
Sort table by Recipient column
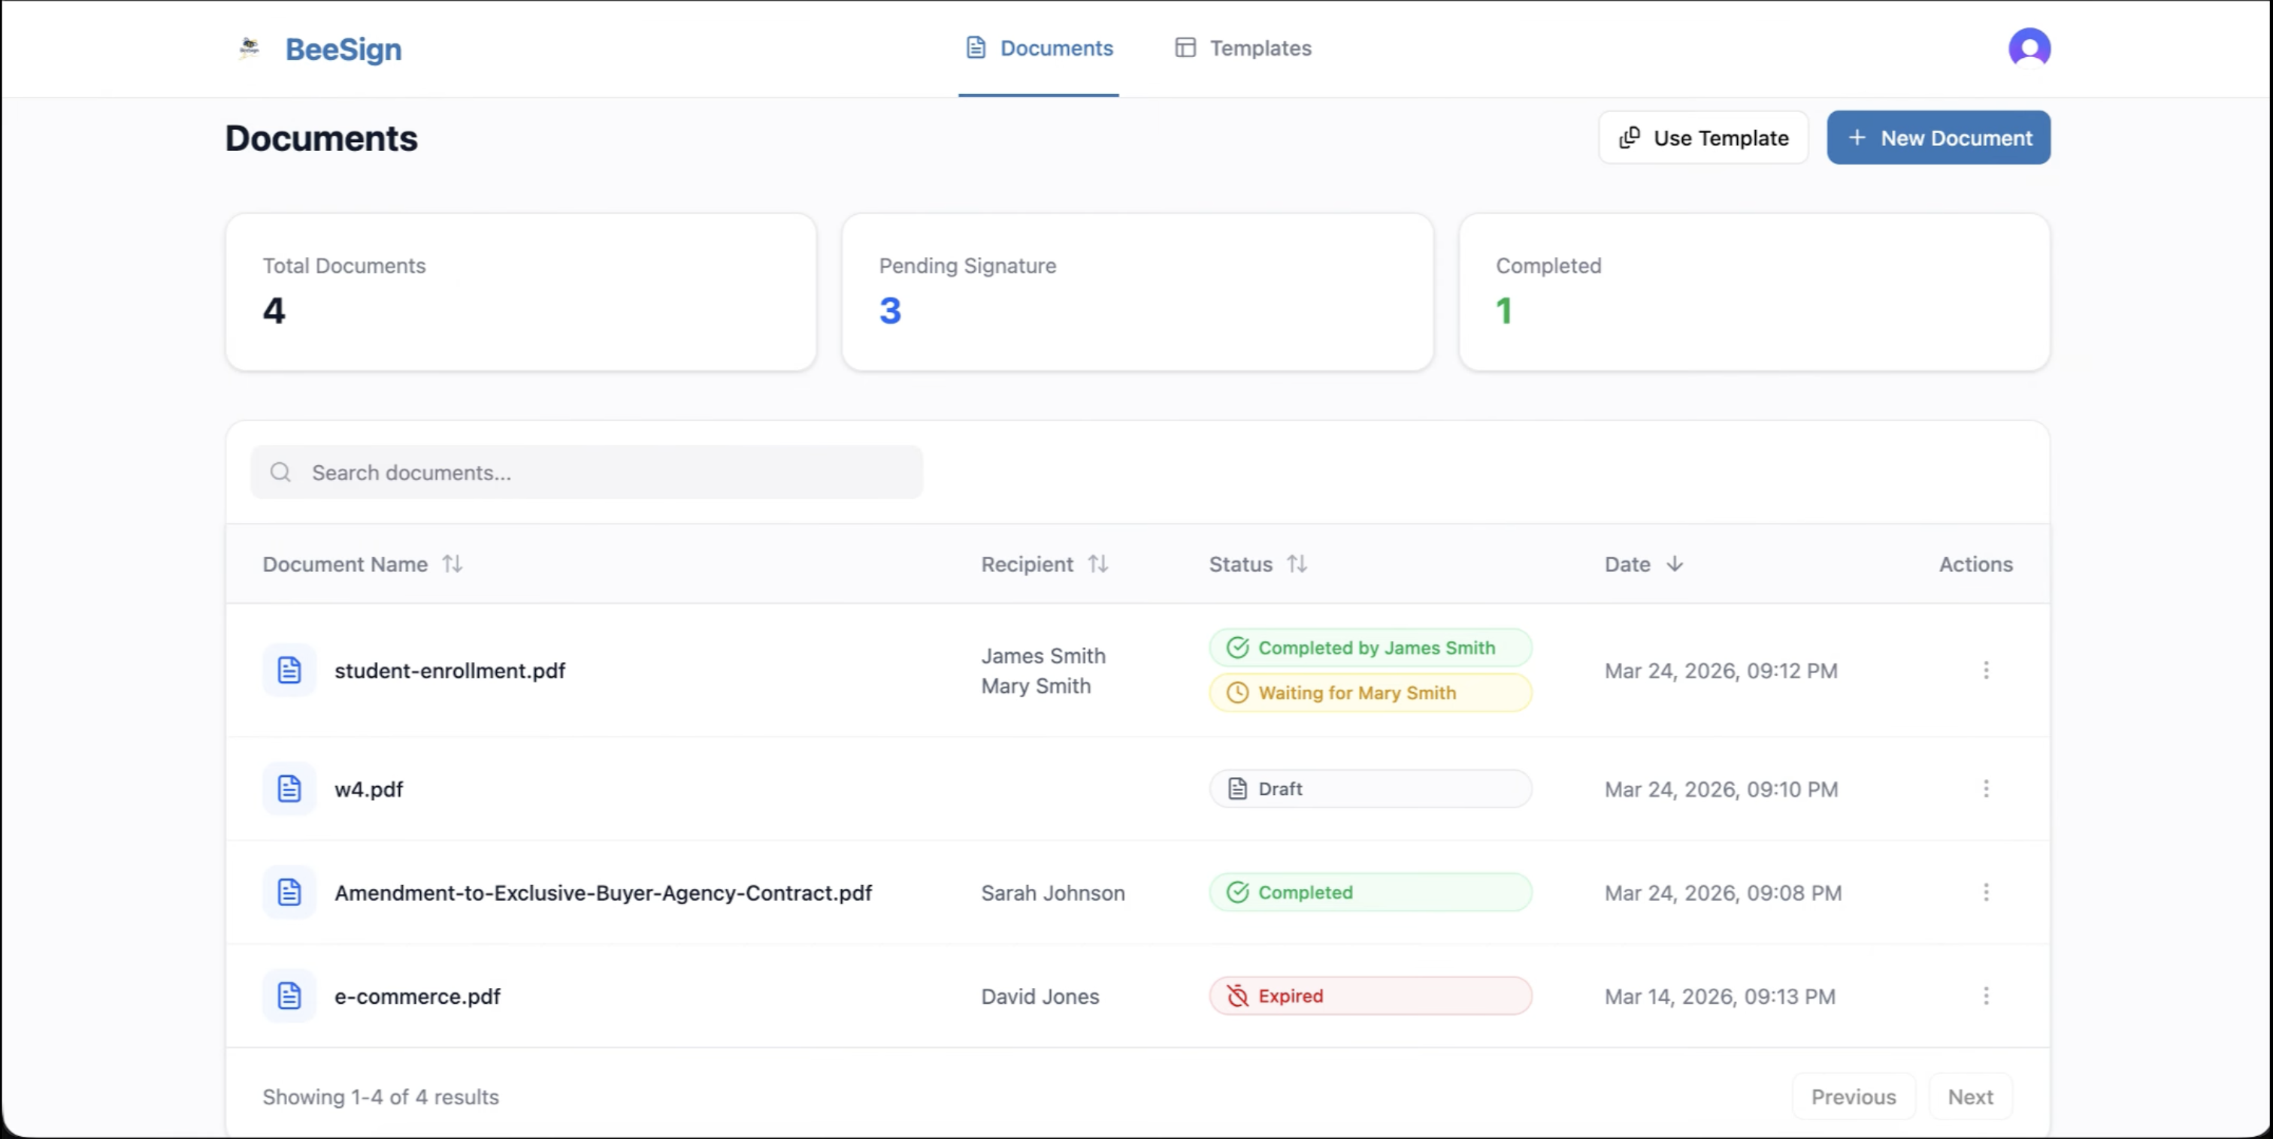1097,563
